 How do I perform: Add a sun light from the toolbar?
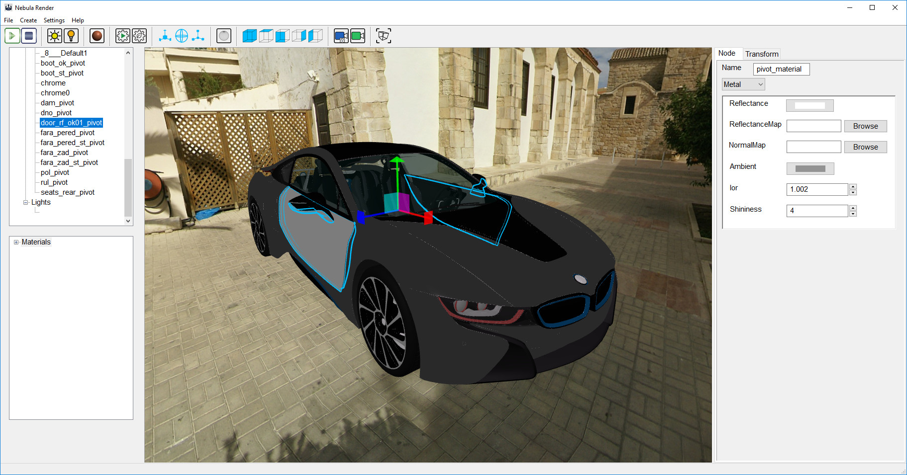point(55,36)
